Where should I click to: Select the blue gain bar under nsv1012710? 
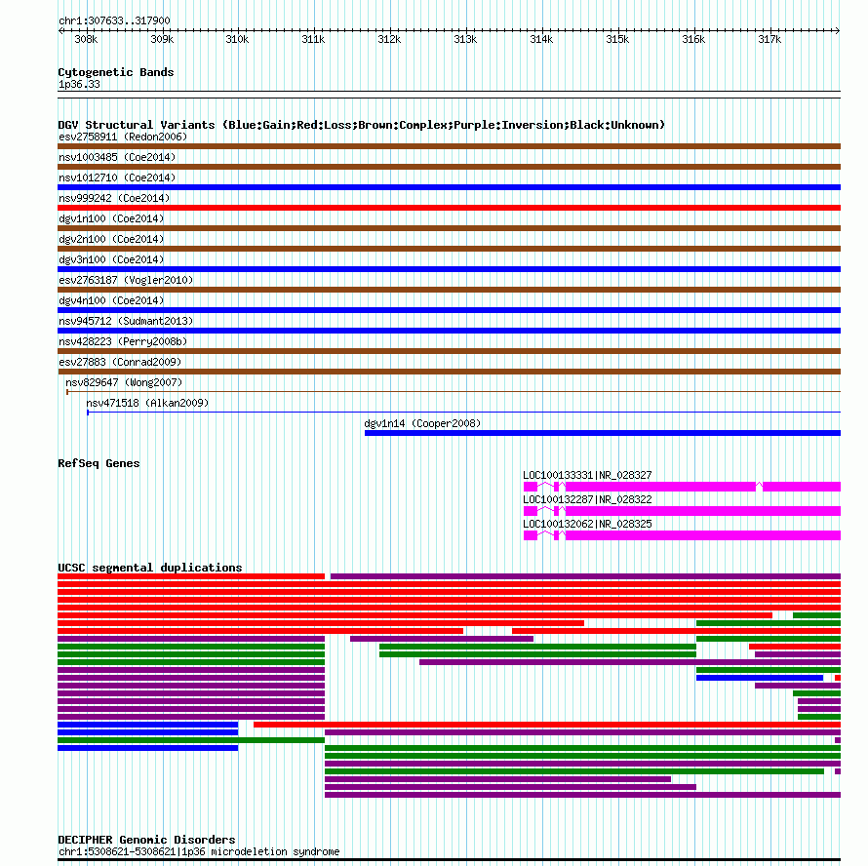pyautogui.click(x=449, y=187)
